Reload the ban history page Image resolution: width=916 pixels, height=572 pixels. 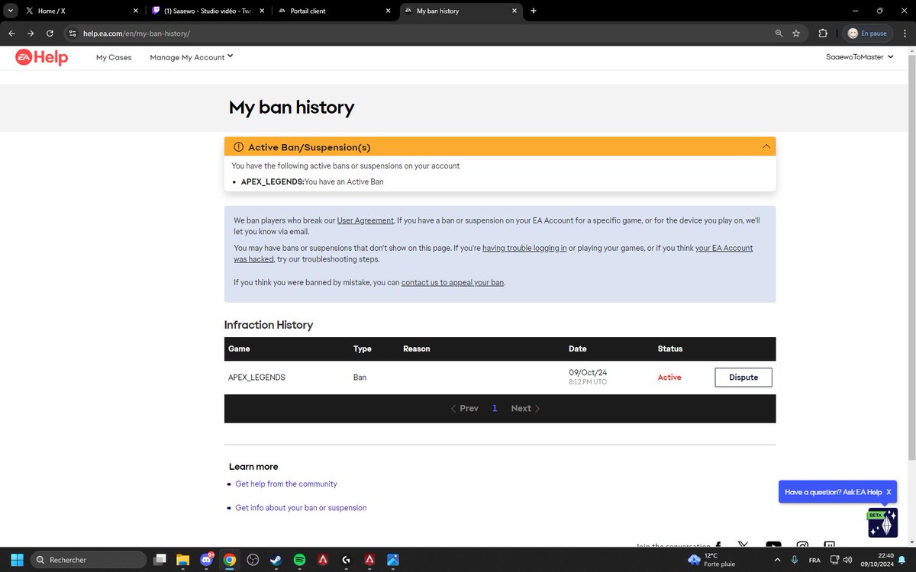coord(50,34)
